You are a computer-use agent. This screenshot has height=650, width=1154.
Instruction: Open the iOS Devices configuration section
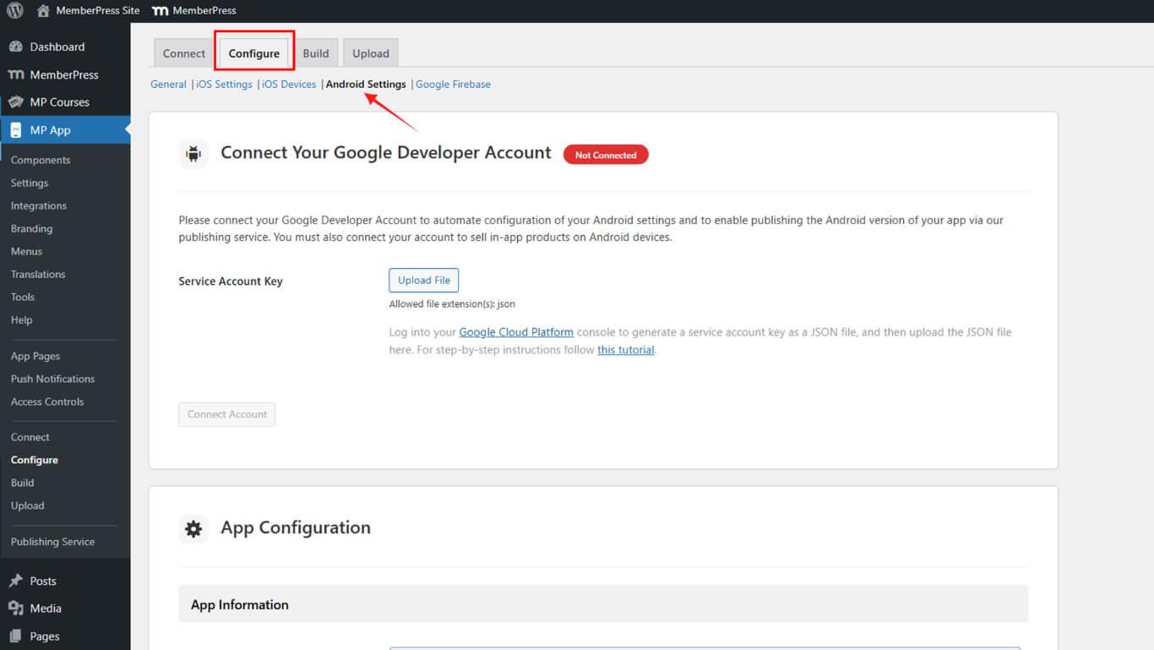(287, 84)
